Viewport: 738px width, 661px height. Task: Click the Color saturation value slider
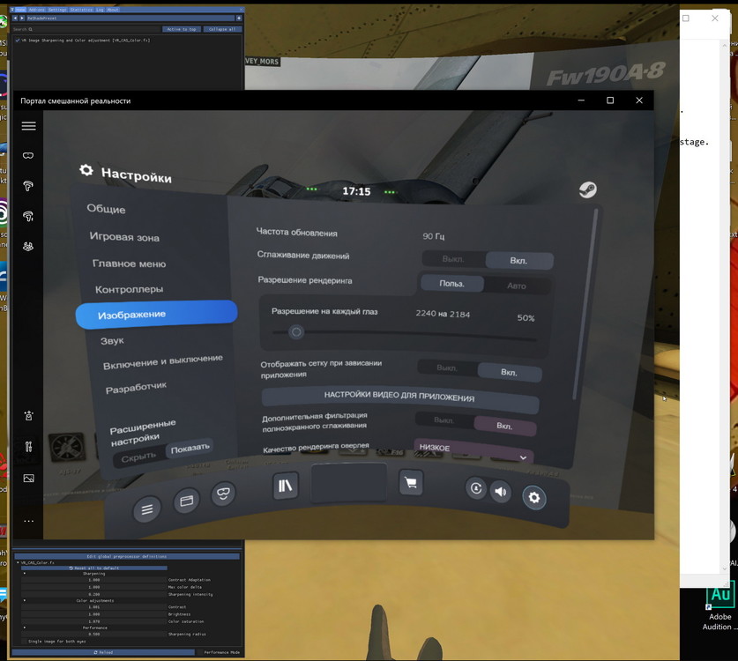point(94,621)
